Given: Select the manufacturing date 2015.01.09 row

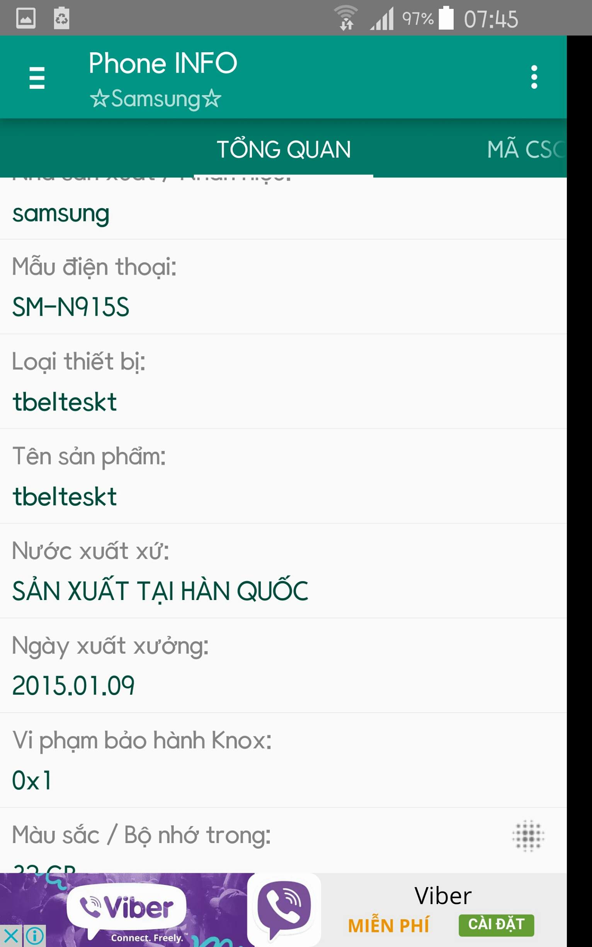Looking at the screenshot, I should [284, 665].
